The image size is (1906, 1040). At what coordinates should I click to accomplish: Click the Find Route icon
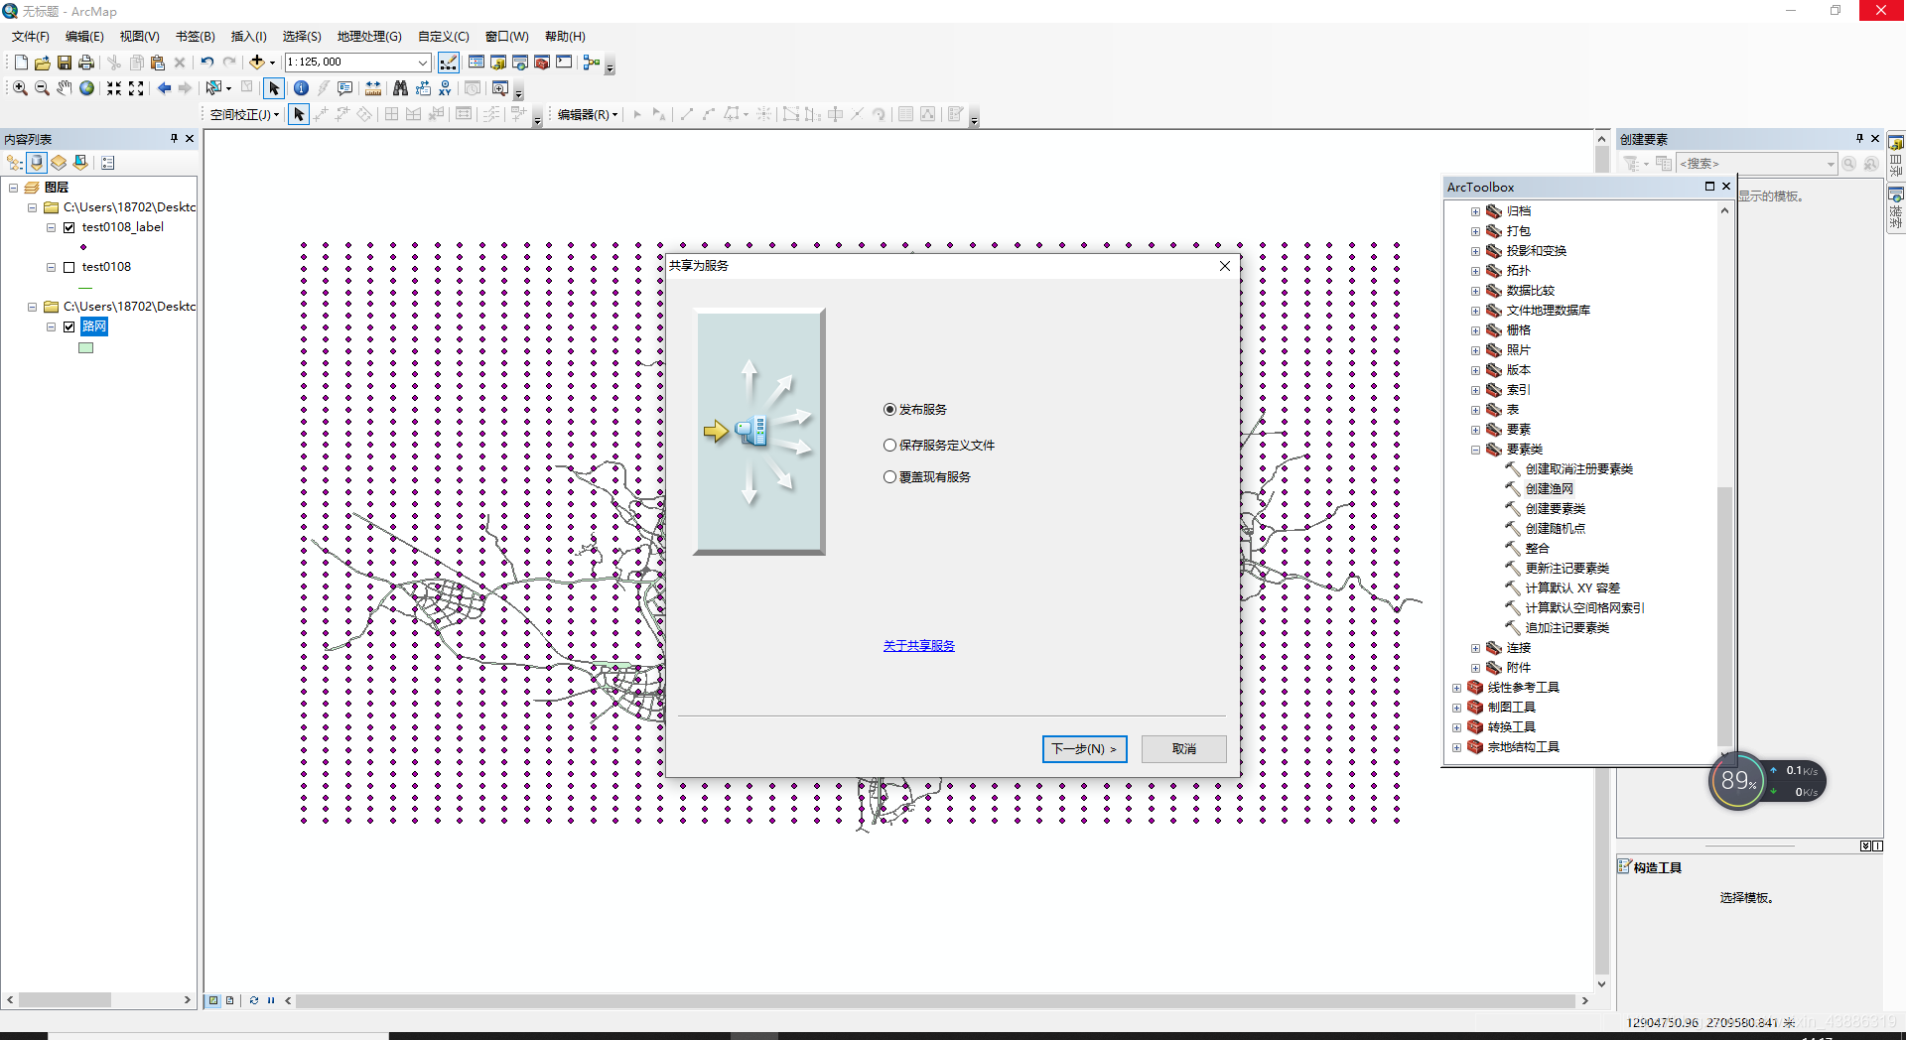point(423,88)
